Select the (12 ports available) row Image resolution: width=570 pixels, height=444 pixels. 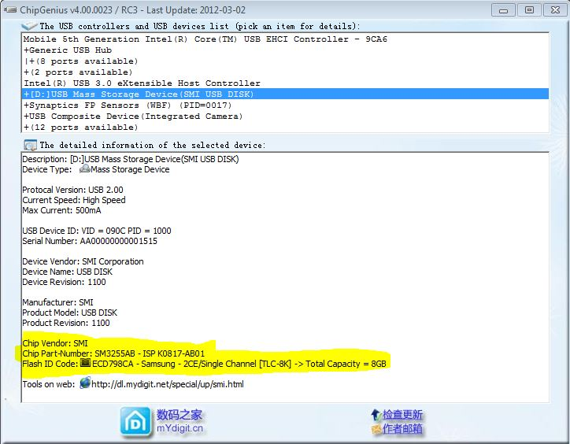coord(285,128)
